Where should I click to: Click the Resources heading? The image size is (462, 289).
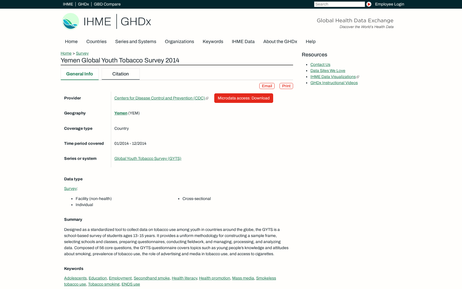point(314,55)
